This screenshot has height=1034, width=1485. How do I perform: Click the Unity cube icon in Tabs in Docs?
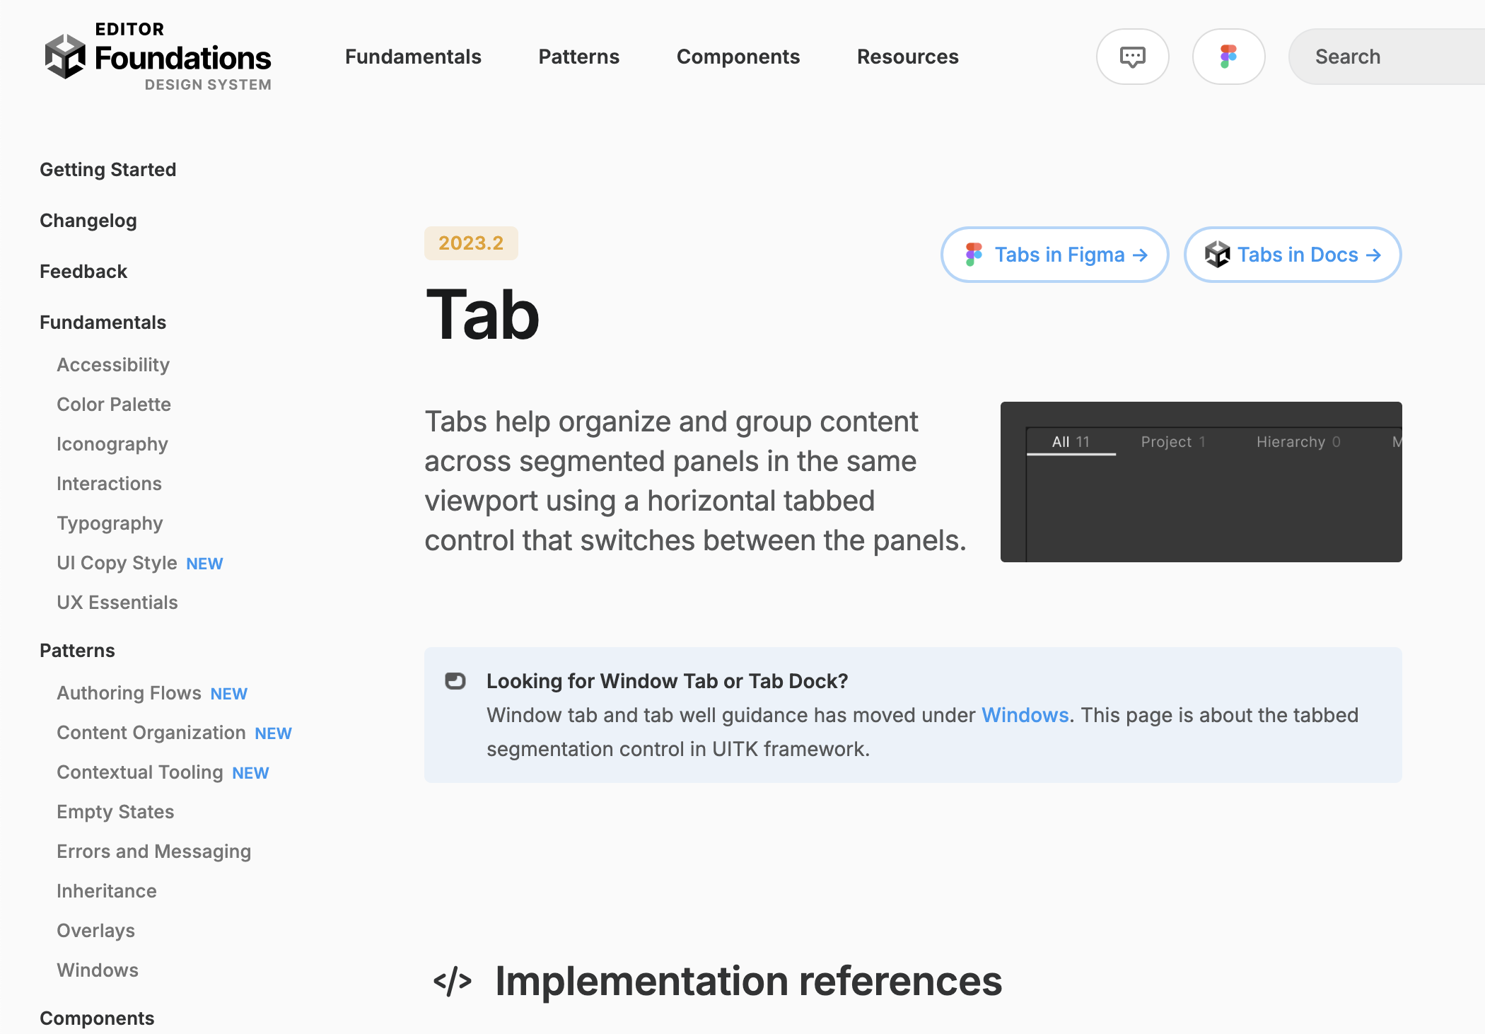pos(1218,255)
